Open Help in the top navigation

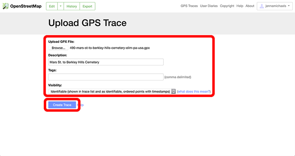[x=240, y=6]
